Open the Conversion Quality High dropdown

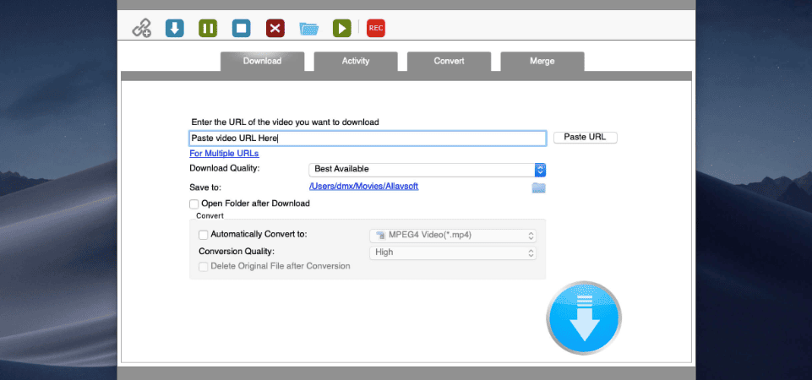pyautogui.click(x=453, y=252)
